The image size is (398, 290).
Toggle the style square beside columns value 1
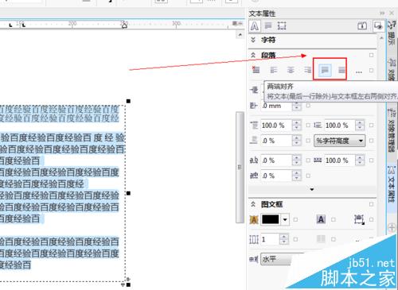295,239
